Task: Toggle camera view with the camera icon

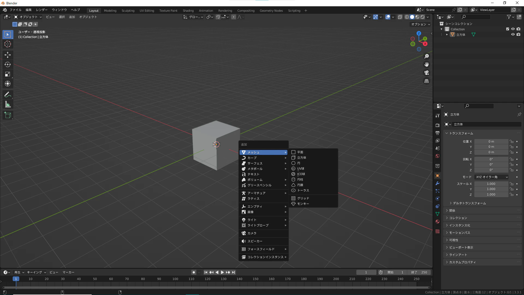Action: 427,73
